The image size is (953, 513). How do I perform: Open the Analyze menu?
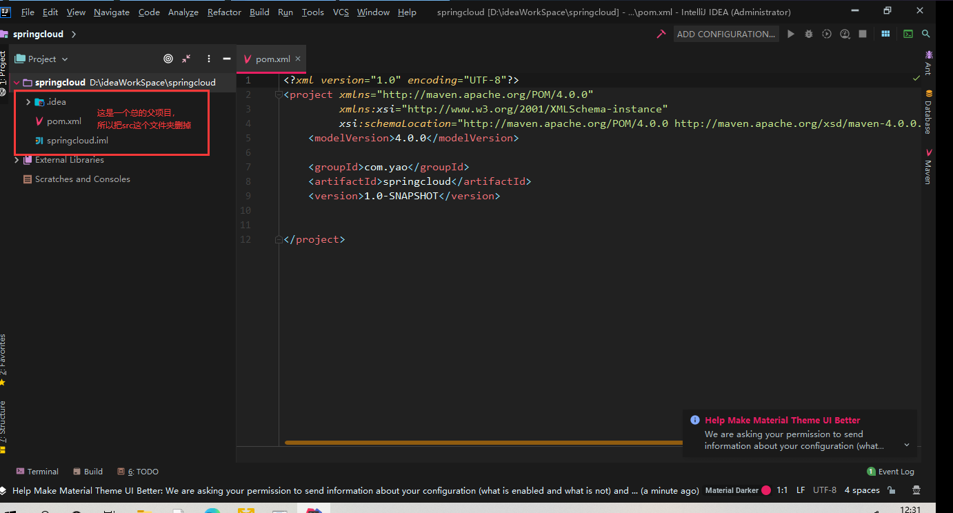(x=183, y=12)
